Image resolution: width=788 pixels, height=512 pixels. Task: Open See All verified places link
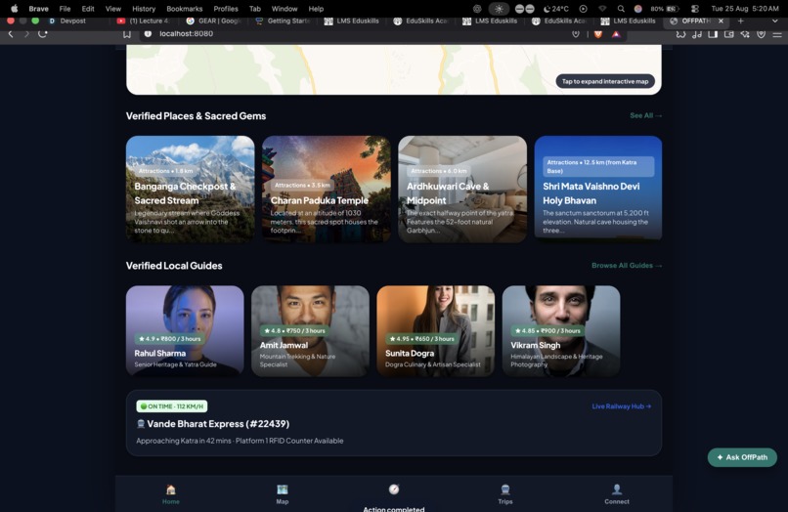point(646,115)
